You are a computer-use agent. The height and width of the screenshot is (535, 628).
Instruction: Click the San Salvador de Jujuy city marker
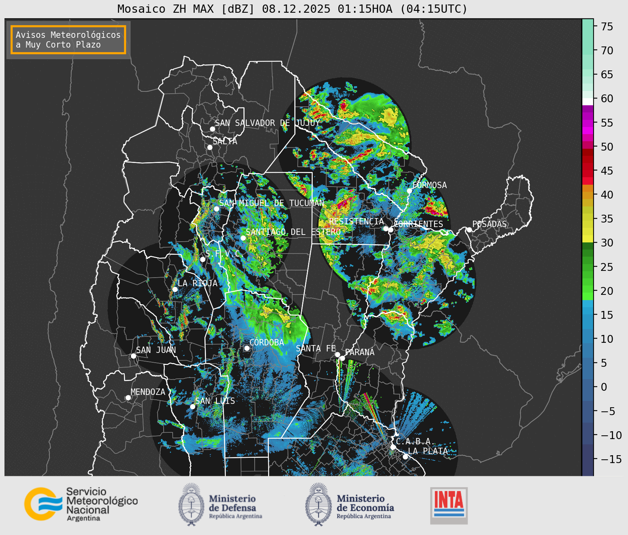coord(212,129)
